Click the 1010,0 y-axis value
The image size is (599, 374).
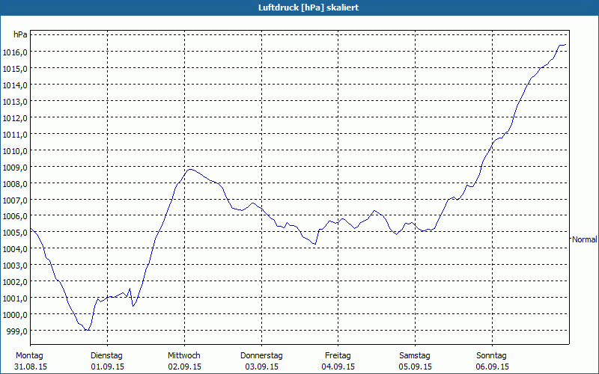(x=15, y=151)
